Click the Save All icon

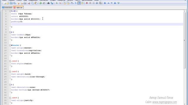(14, 3)
